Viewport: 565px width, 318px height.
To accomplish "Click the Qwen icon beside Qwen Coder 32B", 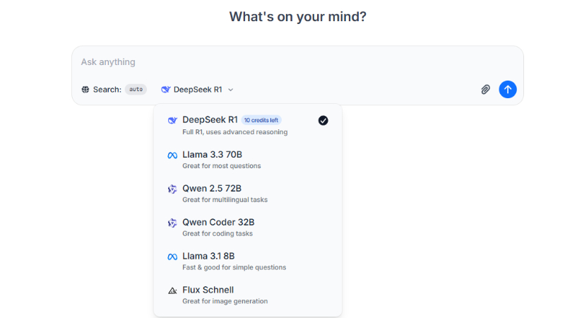I will [172, 223].
